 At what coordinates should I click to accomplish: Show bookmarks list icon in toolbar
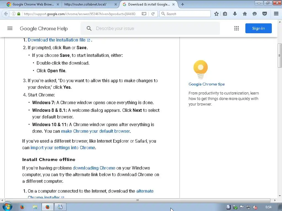(x=225, y=14)
